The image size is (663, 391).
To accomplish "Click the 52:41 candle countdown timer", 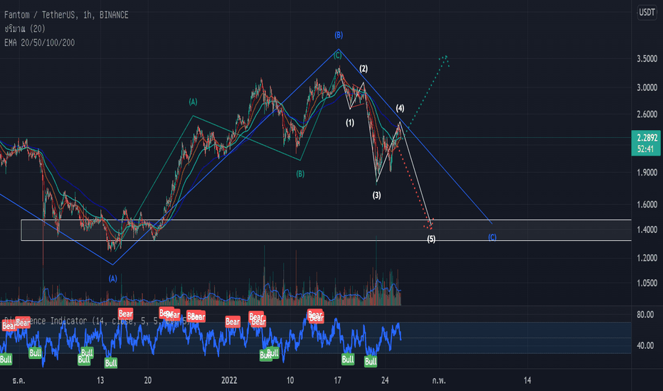I will tap(645, 149).
